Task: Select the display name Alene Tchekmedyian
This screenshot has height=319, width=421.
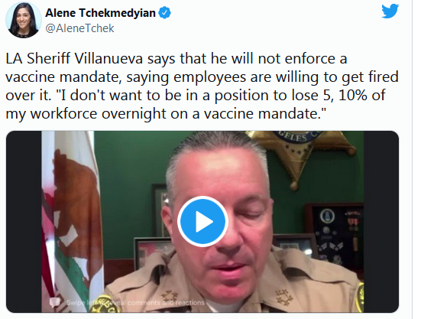Action: coord(100,13)
